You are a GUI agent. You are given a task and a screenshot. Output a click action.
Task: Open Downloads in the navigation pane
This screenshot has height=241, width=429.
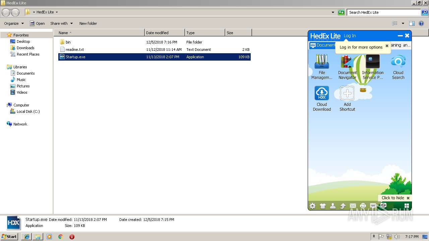25,48
